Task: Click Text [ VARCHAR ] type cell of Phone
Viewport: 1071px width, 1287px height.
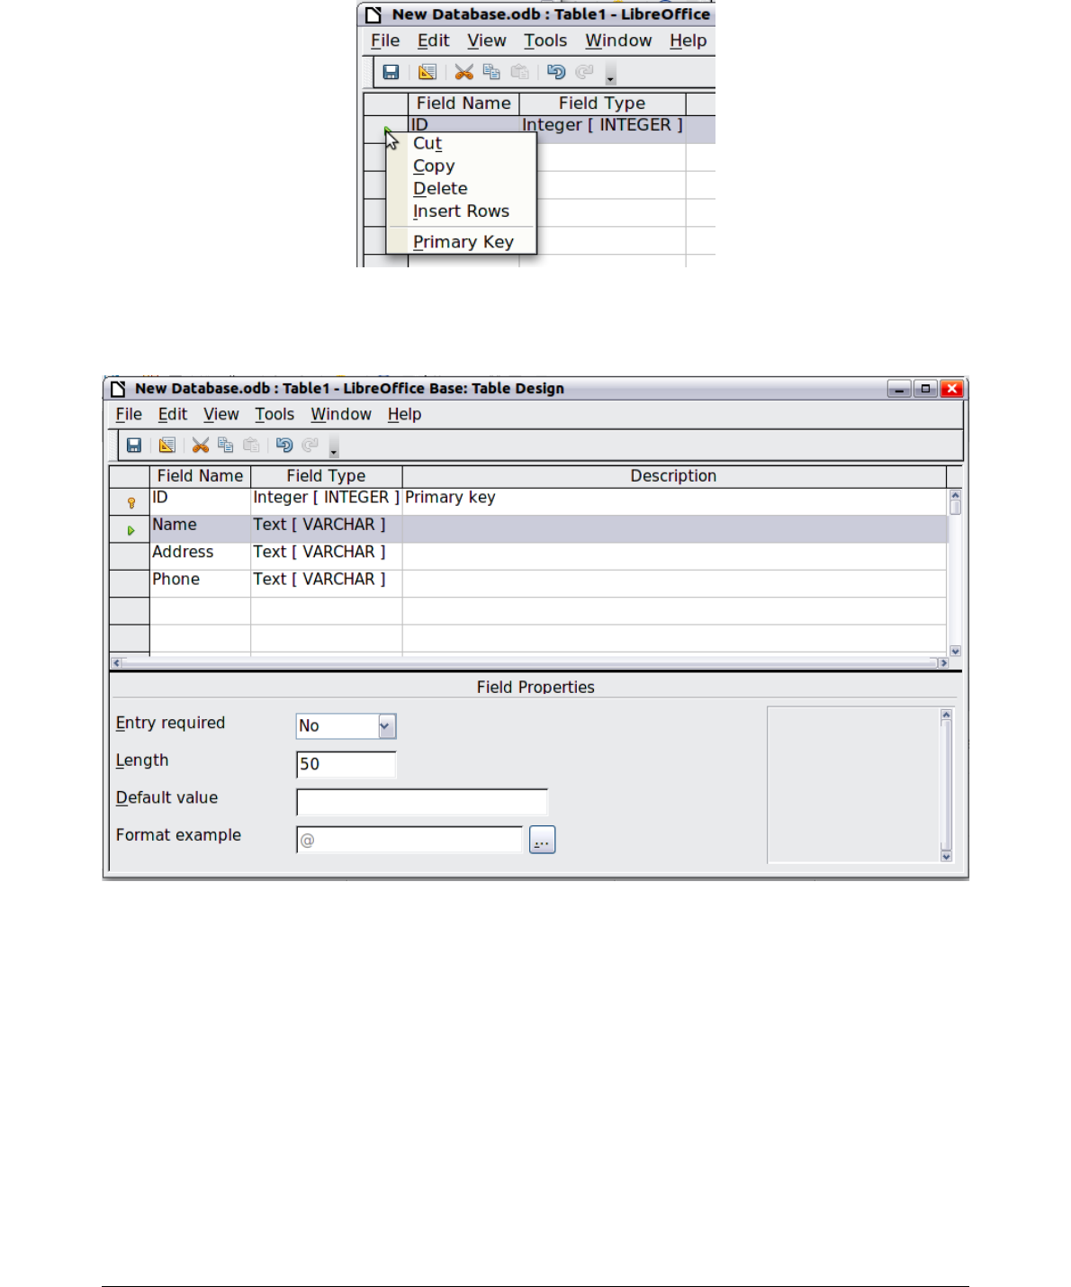Action: 327,583
